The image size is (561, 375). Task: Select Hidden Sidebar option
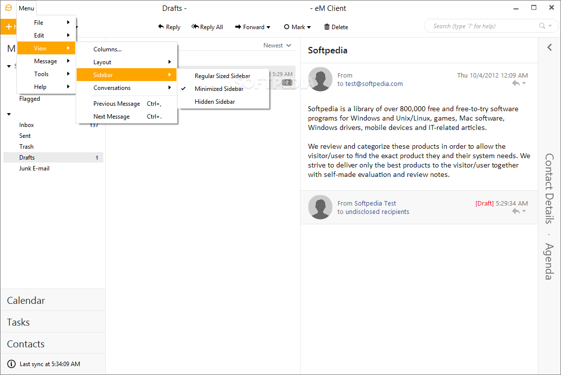[223, 102]
